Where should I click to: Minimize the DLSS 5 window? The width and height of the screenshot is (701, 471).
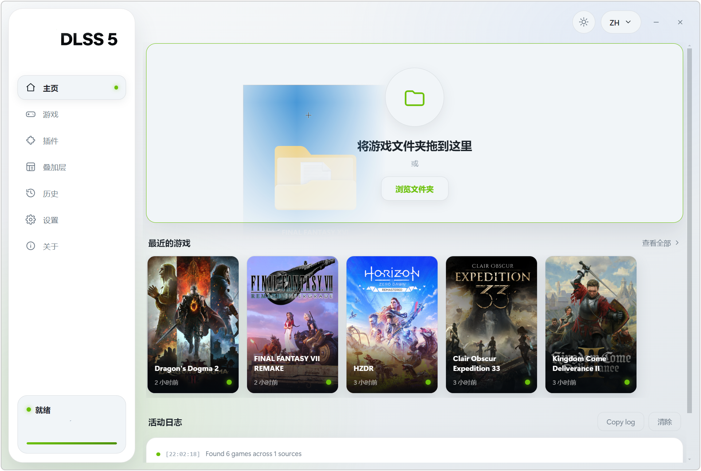656,22
